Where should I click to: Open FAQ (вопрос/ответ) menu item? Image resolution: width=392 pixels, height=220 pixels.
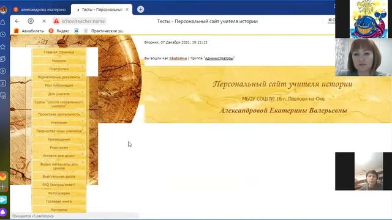click(59, 185)
